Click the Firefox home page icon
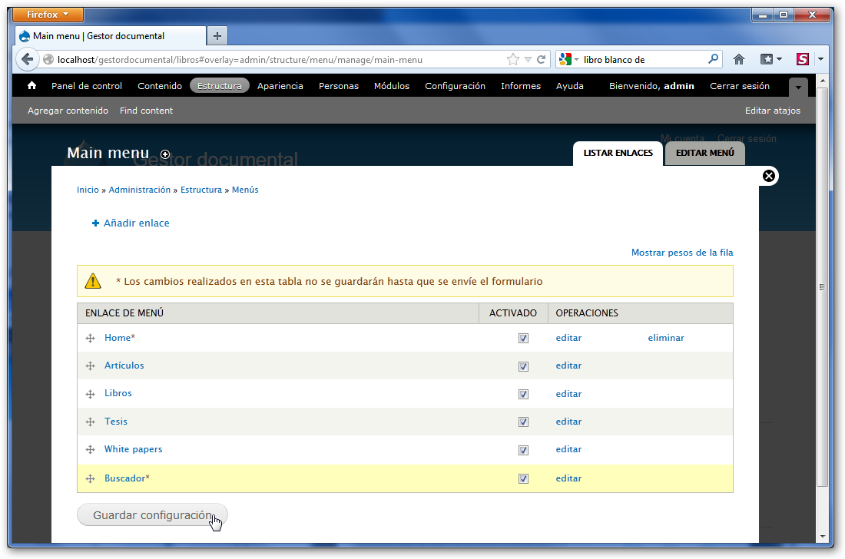The width and height of the screenshot is (845, 559). pos(739,59)
